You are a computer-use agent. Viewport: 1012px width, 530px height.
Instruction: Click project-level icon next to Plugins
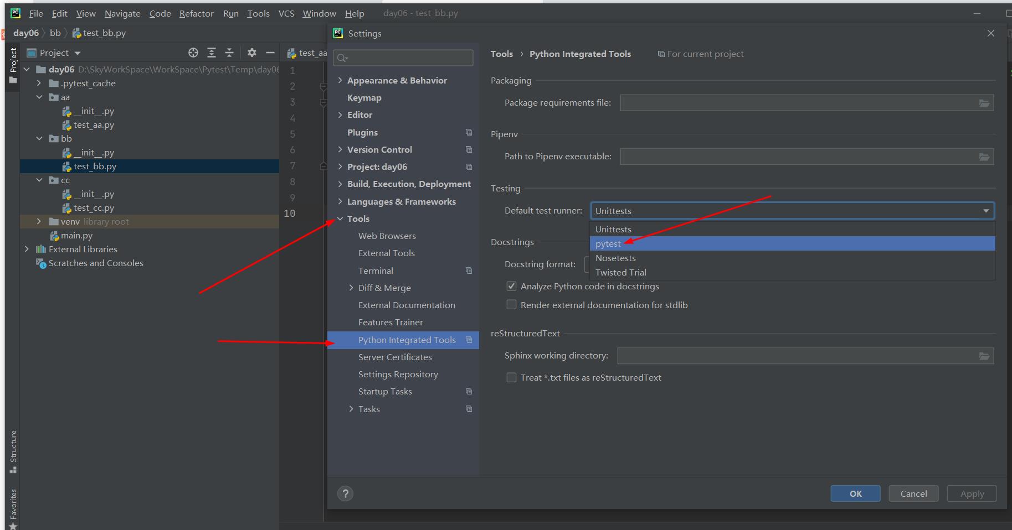coord(469,132)
